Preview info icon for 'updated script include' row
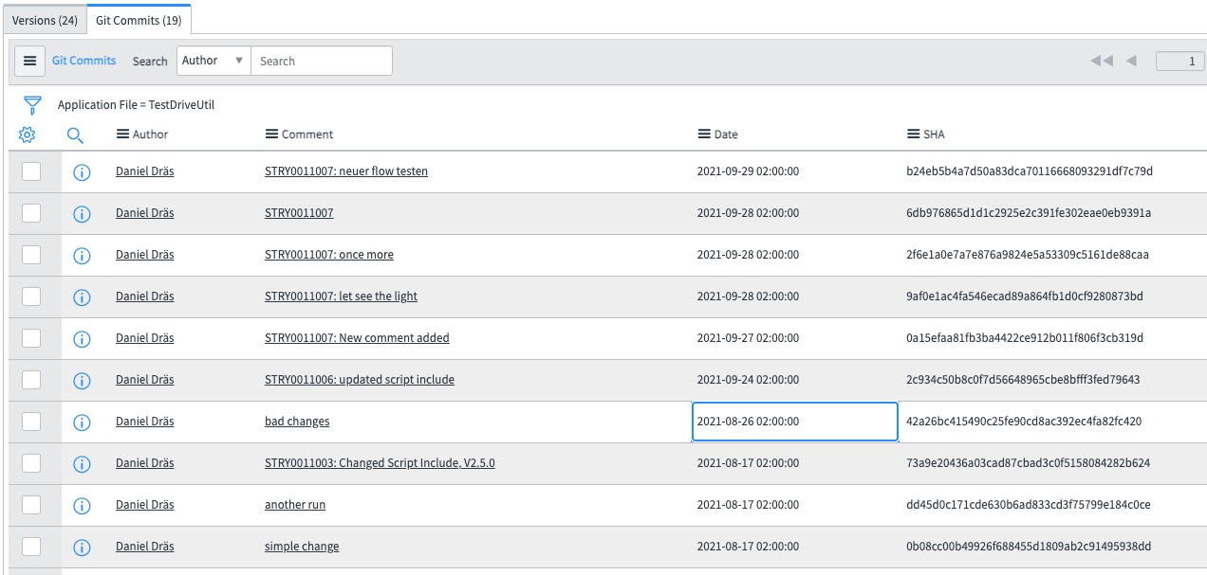Viewport: 1207px width, 575px height. (82, 381)
